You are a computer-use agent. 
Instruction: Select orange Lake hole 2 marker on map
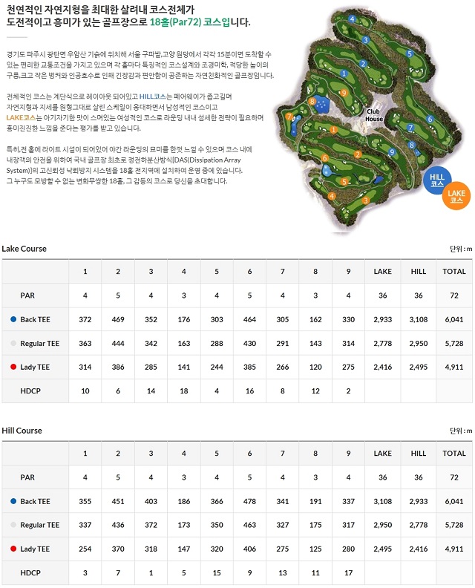pos(358,154)
